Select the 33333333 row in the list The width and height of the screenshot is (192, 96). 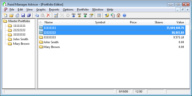[112, 37]
